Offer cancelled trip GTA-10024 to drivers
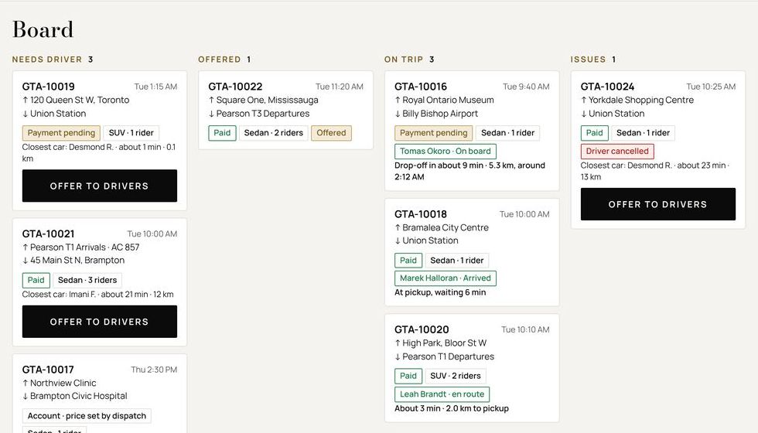 point(658,204)
